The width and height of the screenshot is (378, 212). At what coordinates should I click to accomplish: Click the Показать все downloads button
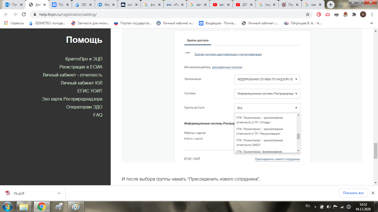coord(353,193)
